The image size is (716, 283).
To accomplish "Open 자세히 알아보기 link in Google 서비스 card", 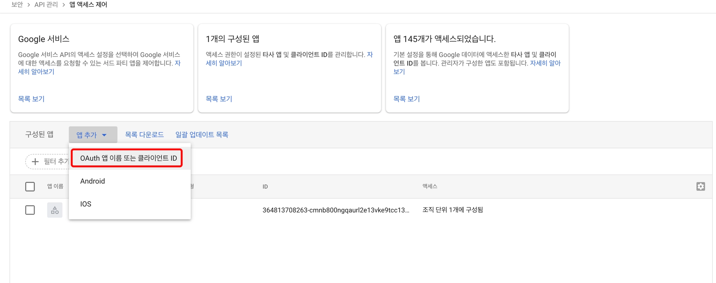I will (x=36, y=72).
